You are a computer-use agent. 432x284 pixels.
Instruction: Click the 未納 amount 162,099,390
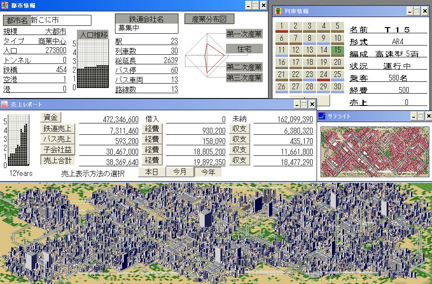(x=295, y=119)
